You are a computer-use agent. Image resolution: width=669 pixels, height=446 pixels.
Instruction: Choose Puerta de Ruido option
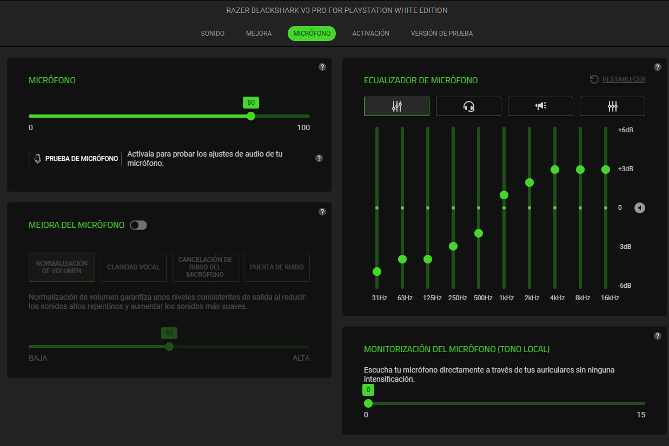click(x=277, y=267)
